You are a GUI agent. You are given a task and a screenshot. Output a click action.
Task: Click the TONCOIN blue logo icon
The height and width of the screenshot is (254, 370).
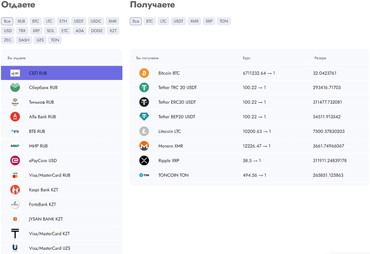[x=144, y=175]
